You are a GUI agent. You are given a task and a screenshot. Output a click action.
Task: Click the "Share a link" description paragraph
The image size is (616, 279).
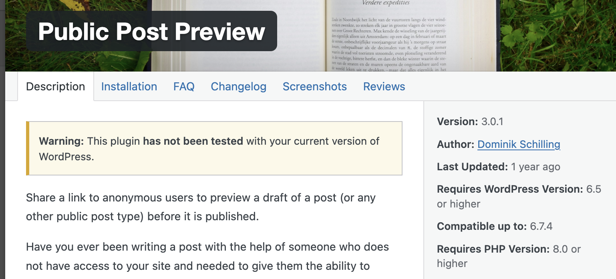tap(200, 207)
